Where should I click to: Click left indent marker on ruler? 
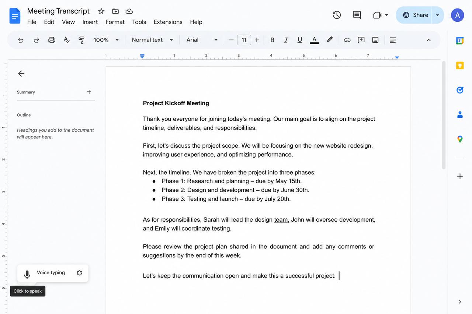pos(142,56)
